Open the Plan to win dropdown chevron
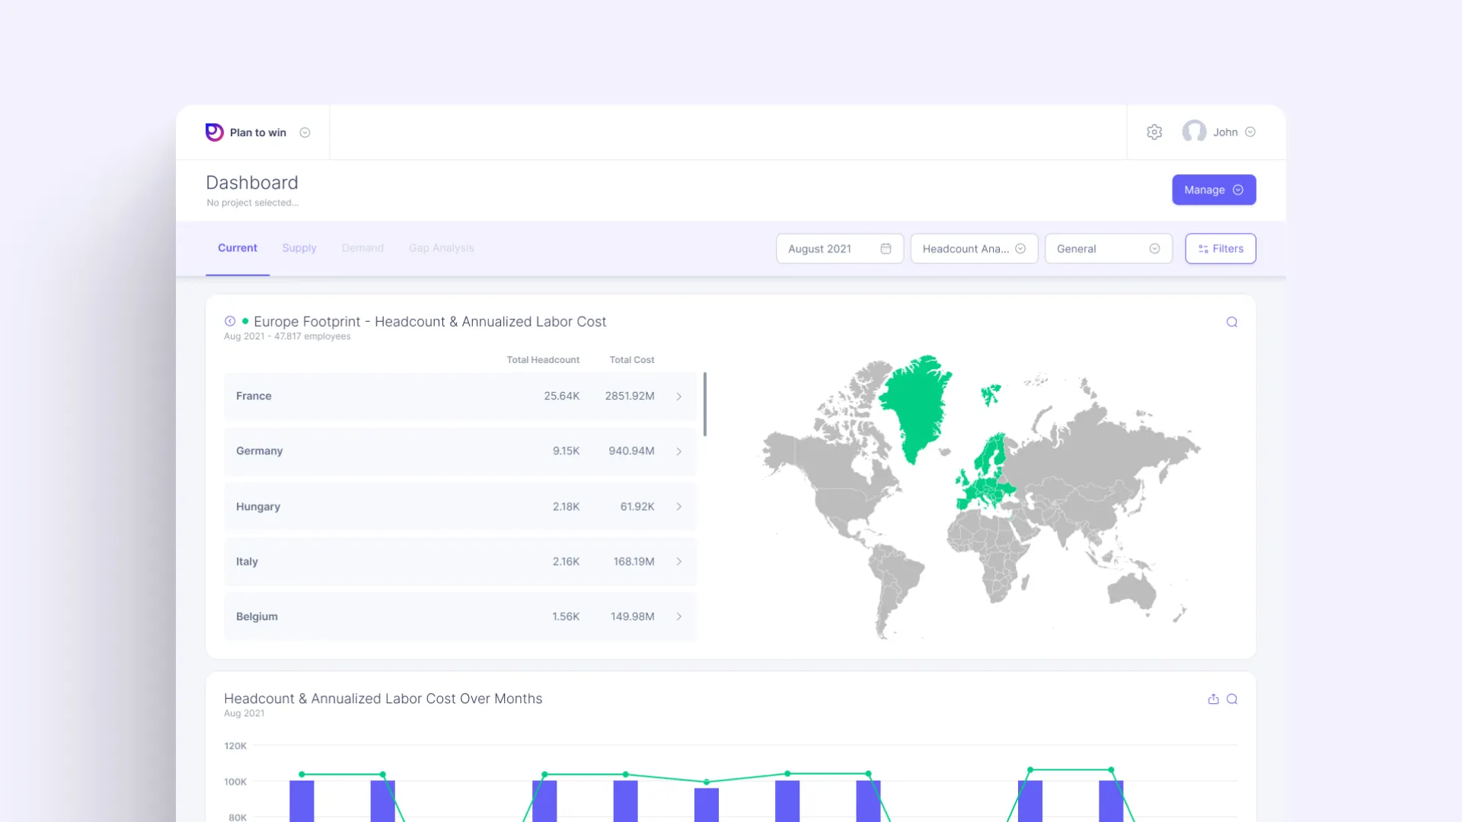 pyautogui.click(x=305, y=132)
